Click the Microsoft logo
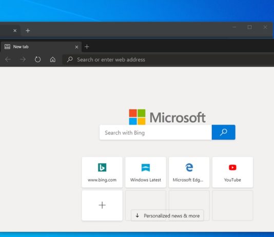274x237 pixels. (167, 117)
